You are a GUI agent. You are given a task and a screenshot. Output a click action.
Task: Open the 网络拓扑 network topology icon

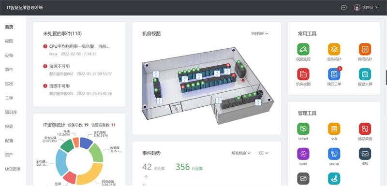(x=365, y=49)
